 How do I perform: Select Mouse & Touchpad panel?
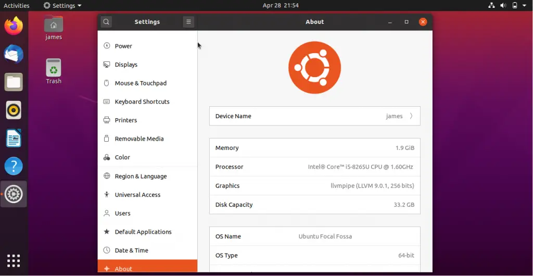click(147, 83)
